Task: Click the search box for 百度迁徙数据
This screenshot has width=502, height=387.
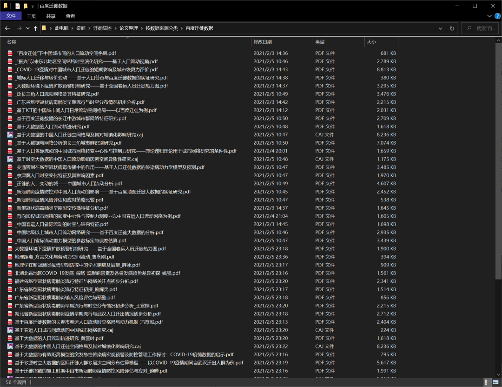Action: tap(480, 28)
